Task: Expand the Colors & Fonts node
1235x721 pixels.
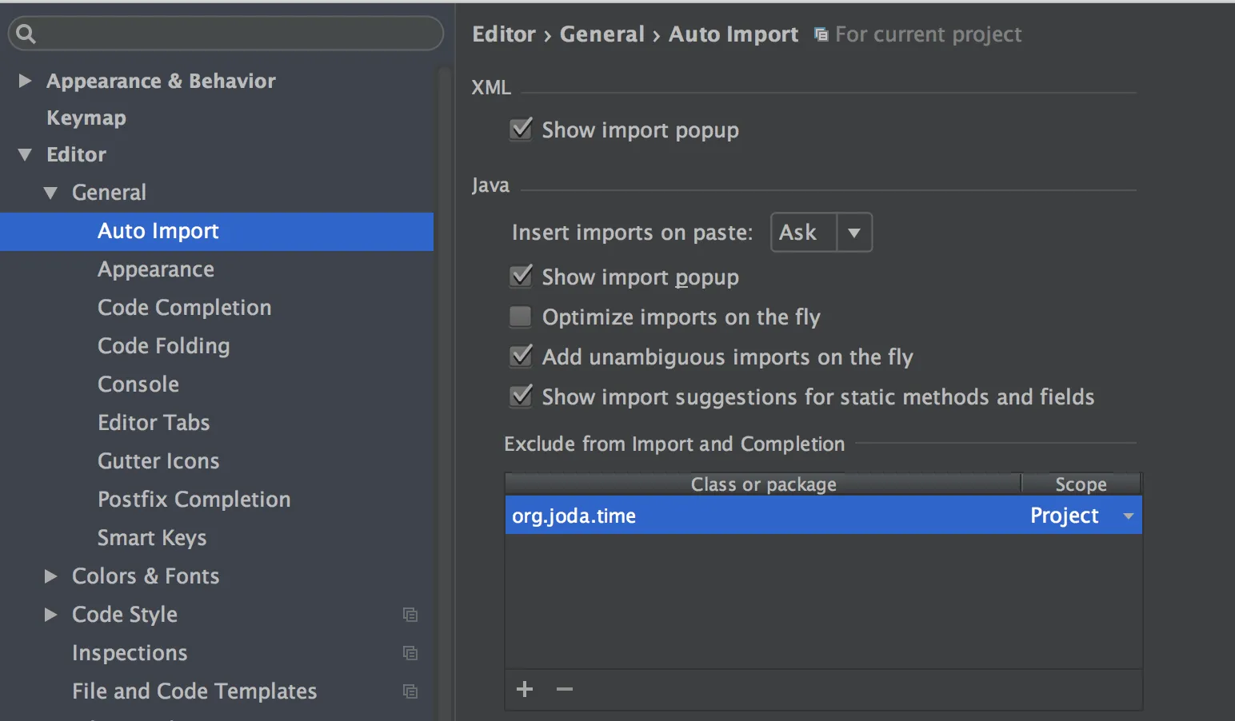Action: pos(50,576)
